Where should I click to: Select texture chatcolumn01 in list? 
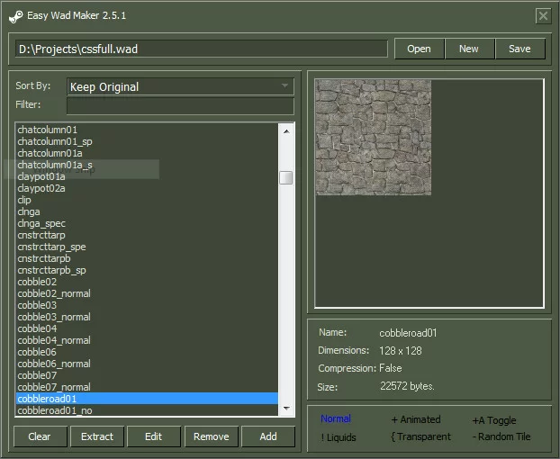[x=48, y=130]
